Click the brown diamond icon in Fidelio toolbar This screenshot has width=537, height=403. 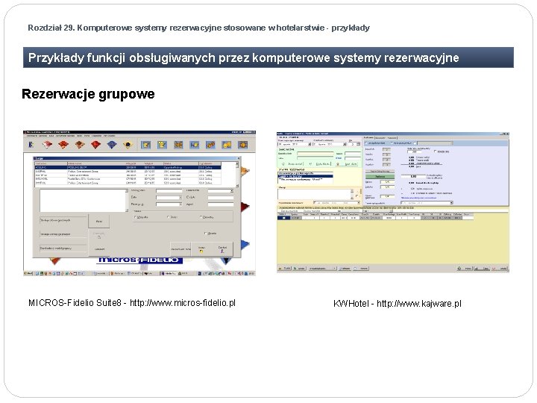click(80, 144)
